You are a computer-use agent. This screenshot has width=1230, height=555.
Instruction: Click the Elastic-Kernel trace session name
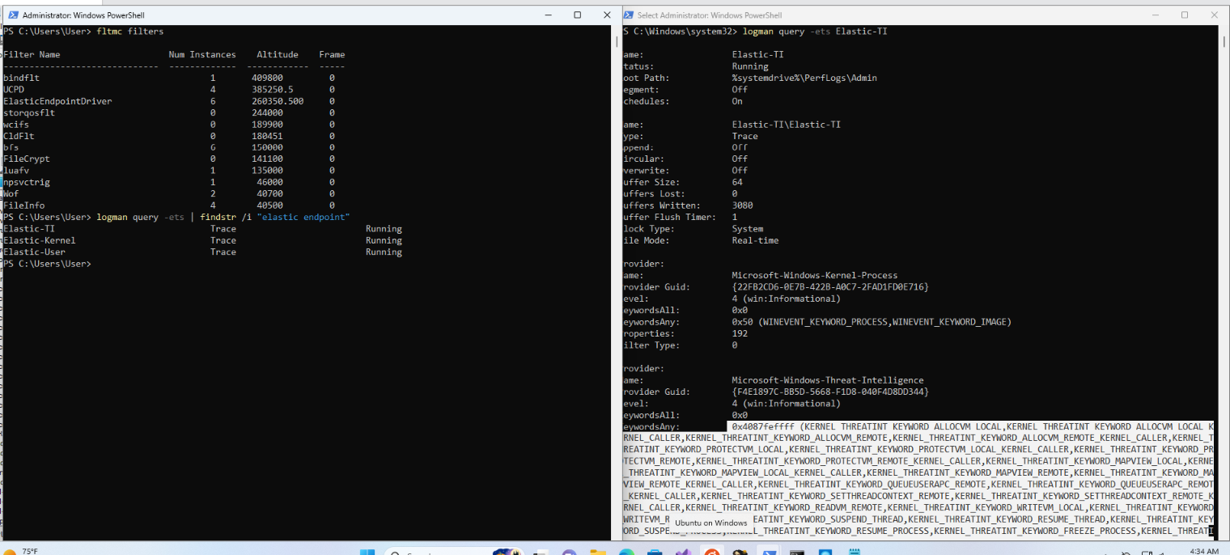[x=40, y=240]
